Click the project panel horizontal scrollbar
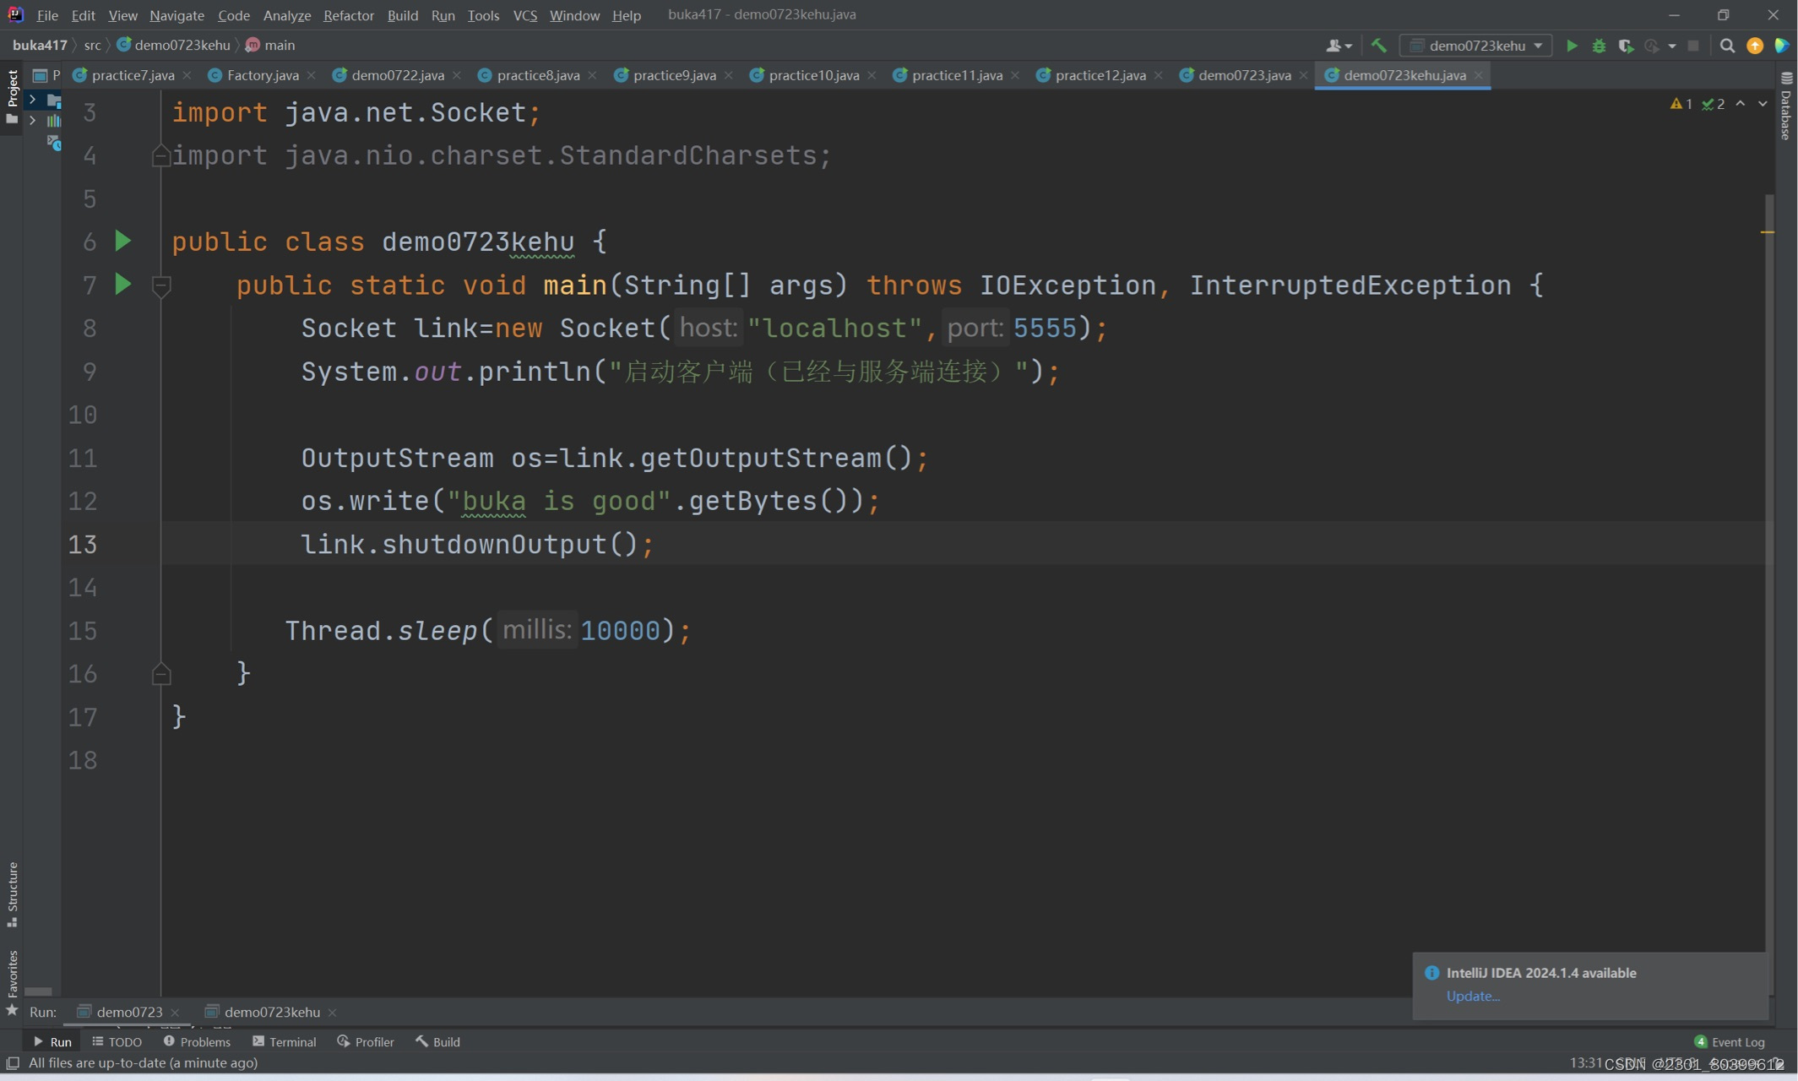1798x1081 pixels. 38,991
